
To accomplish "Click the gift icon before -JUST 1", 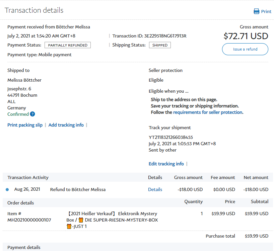I will coord(69,227).
